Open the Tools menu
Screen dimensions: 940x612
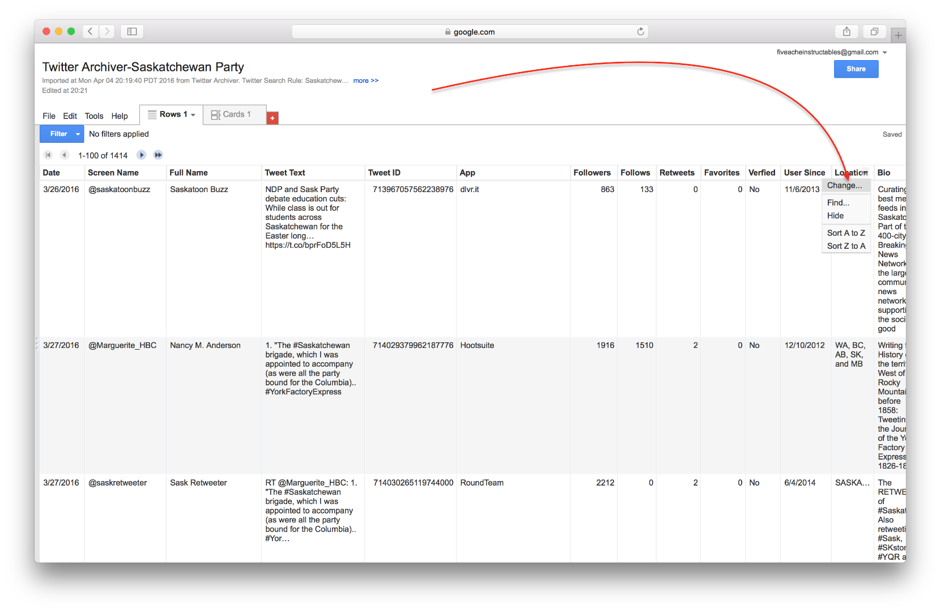pyautogui.click(x=93, y=116)
